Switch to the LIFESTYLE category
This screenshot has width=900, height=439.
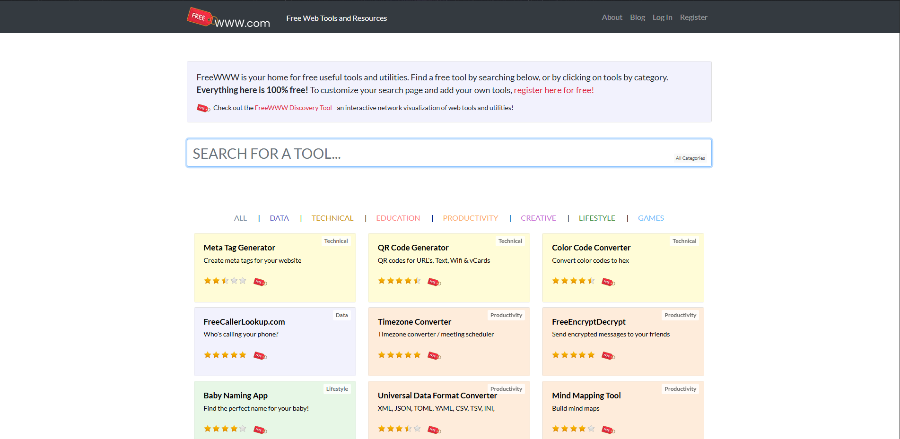597,218
